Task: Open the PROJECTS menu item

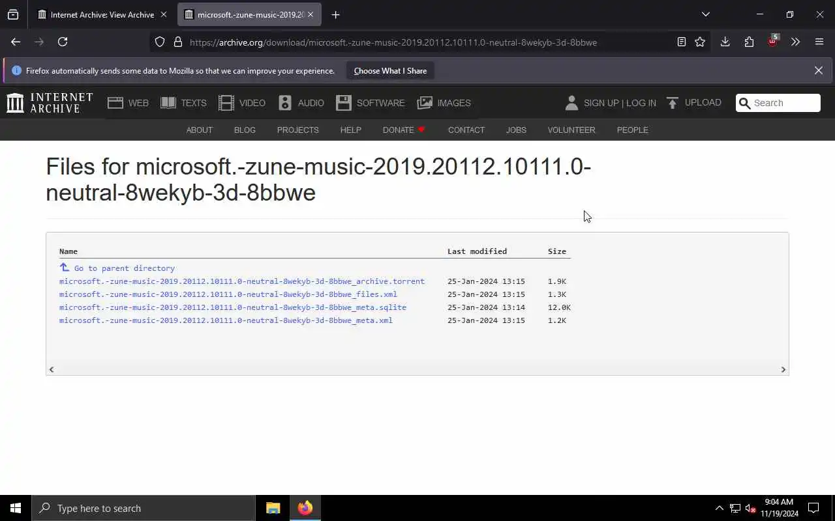Action: click(297, 130)
